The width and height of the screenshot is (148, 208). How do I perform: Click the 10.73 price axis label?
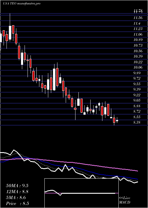[x=138, y=45]
